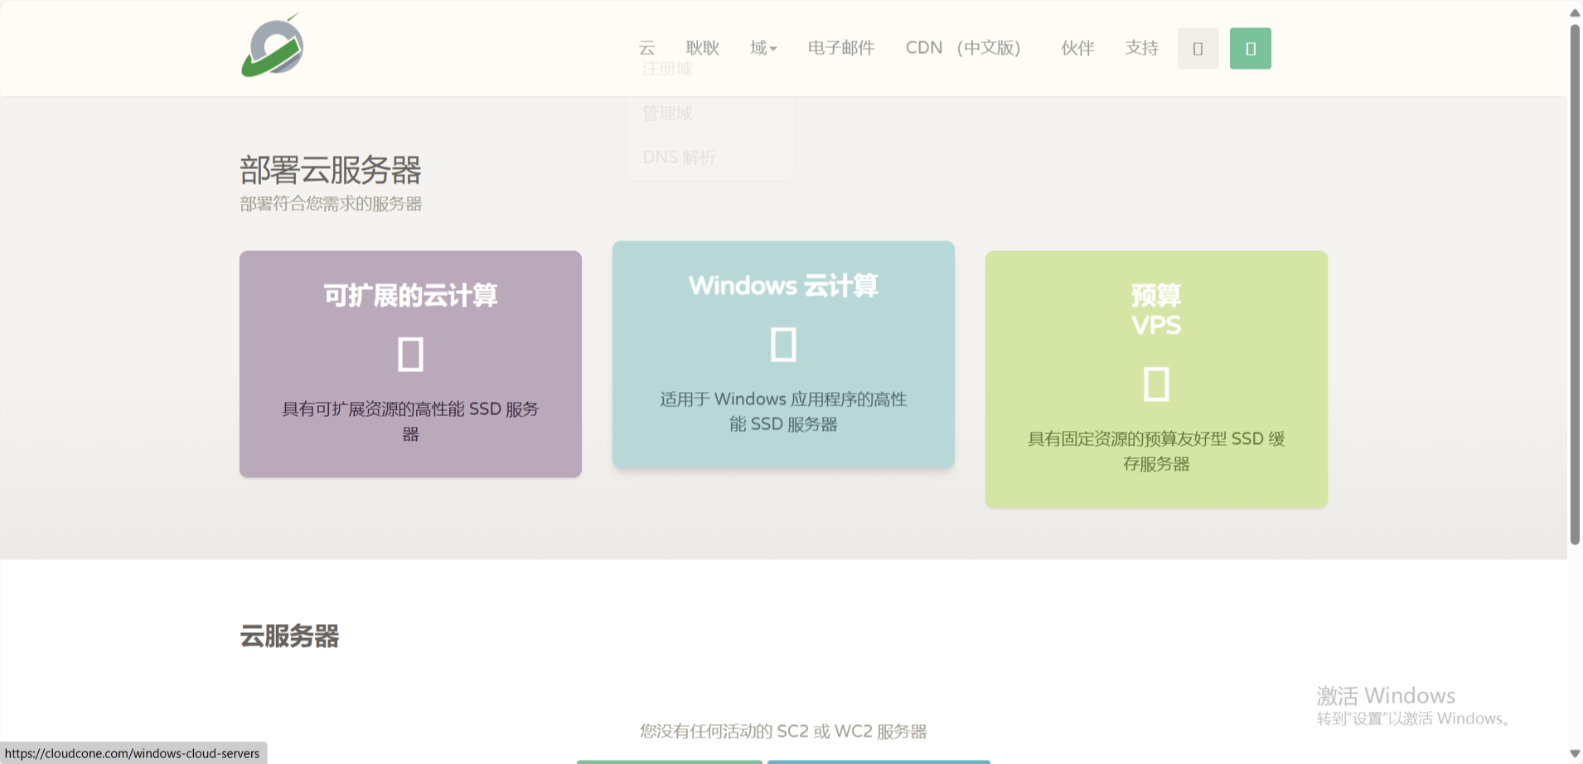Click the icon inside Windows 云计算 card

(783, 344)
